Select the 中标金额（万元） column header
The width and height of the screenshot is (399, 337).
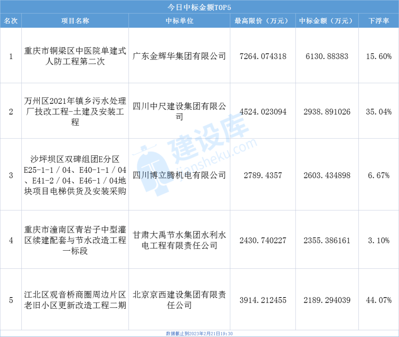[327, 21]
